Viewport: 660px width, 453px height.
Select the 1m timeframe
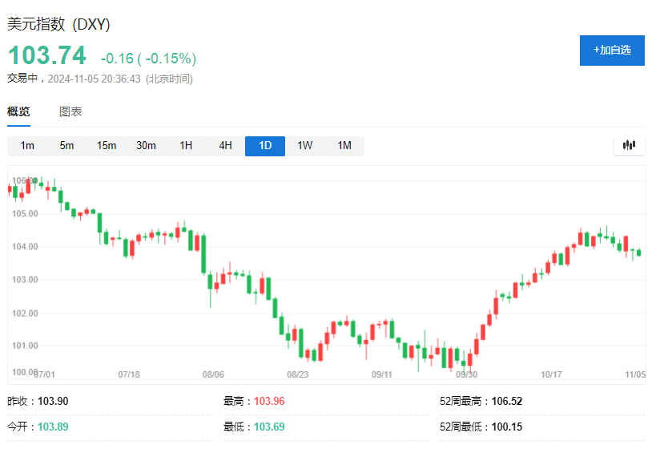27,146
